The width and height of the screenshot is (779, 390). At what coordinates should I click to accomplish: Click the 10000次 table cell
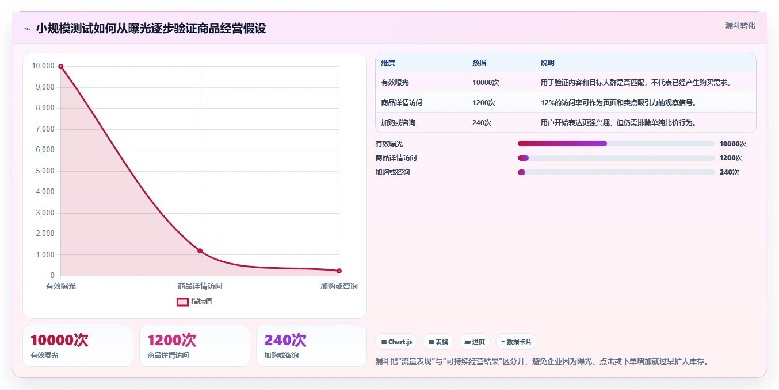(486, 83)
